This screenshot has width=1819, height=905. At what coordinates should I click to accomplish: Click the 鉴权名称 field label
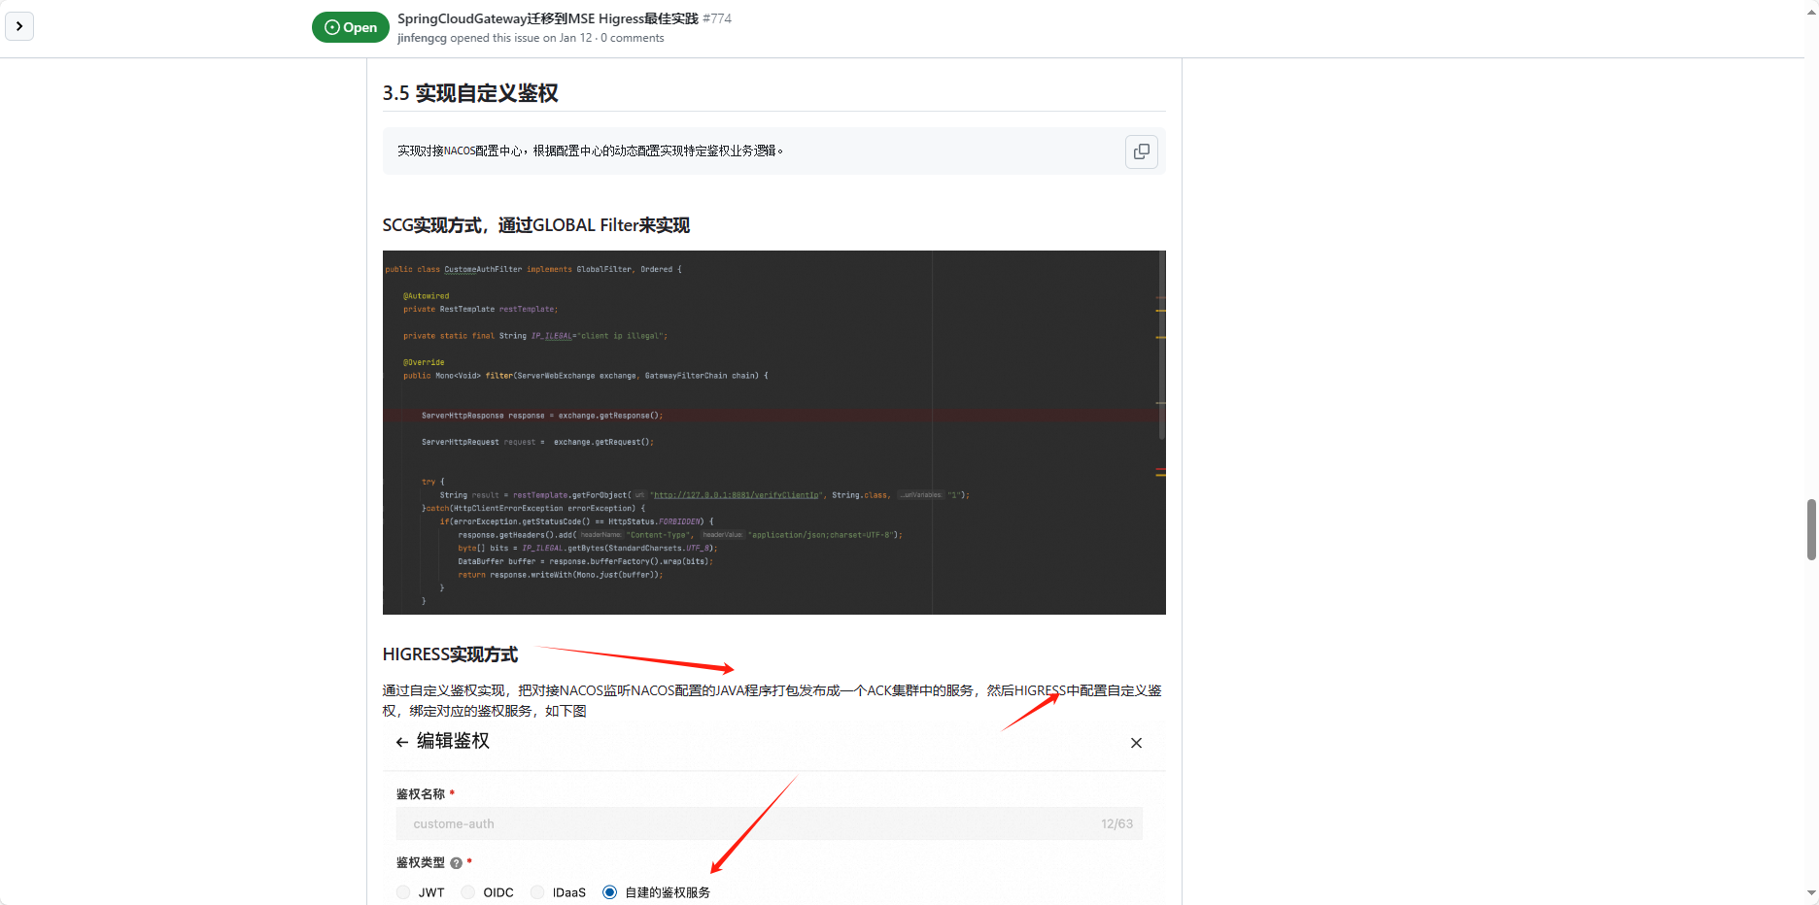tap(421, 794)
